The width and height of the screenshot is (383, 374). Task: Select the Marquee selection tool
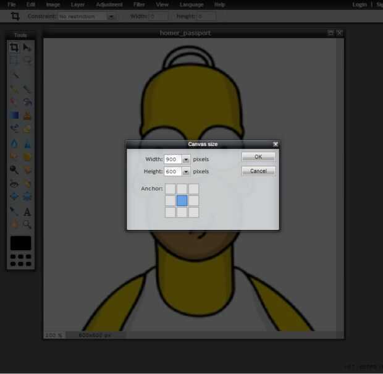(x=14, y=61)
